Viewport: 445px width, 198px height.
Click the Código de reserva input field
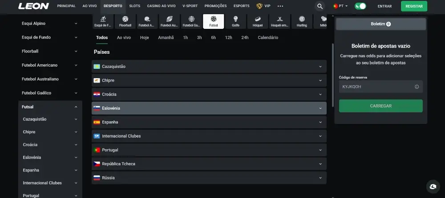pos(376,87)
